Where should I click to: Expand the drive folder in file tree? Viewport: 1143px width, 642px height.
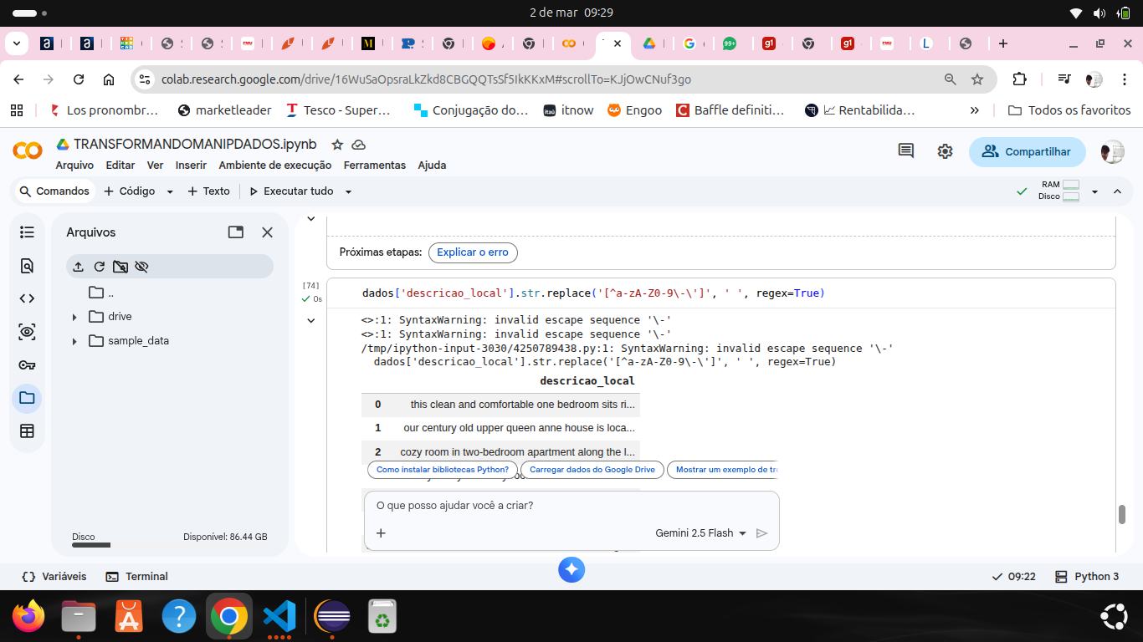[x=74, y=317]
